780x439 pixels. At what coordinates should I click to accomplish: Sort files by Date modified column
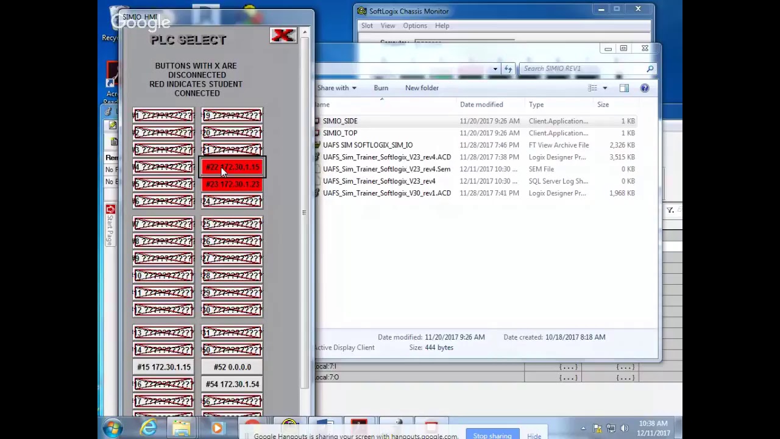click(x=481, y=104)
